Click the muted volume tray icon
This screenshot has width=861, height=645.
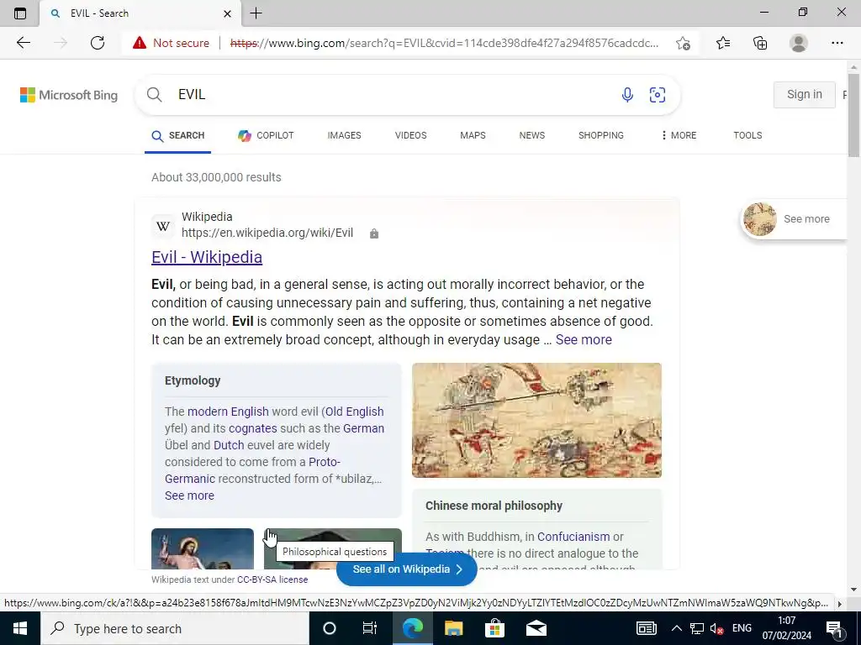[x=716, y=628]
